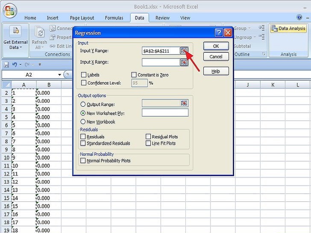
Task: Click the Help button in dialog
Action: click(x=216, y=71)
